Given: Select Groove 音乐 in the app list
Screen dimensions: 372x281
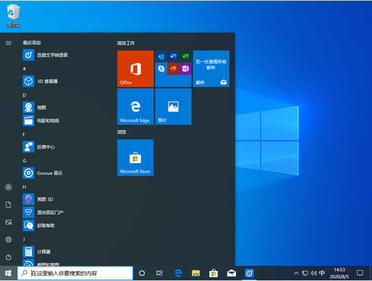Looking at the screenshot, I should pos(50,173).
